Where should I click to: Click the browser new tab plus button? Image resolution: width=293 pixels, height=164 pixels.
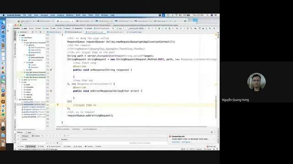pyautogui.click(x=175, y=21)
